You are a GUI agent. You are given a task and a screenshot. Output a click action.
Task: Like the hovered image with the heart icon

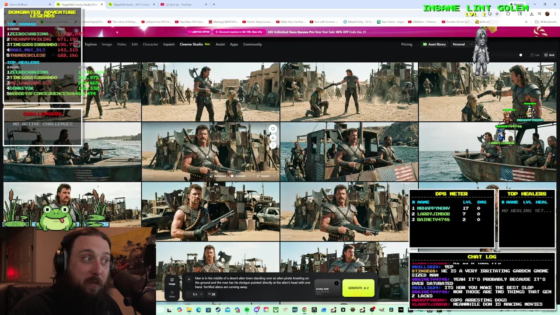273,129
